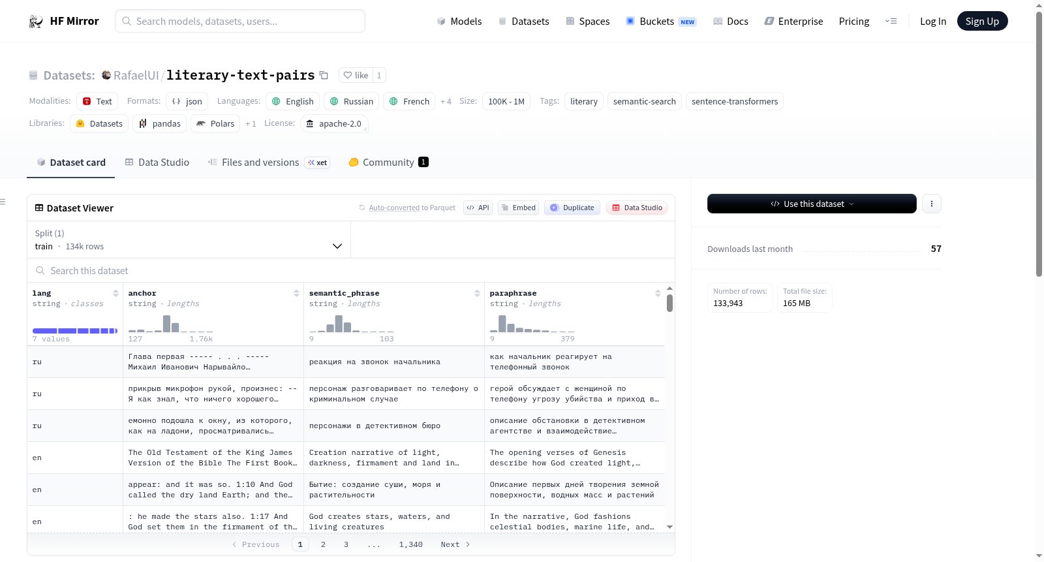
Task: Focus the search models, datasets, users field
Action: (240, 21)
